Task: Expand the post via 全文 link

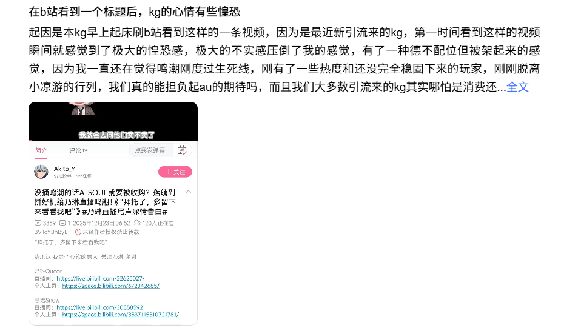Action: coord(517,87)
